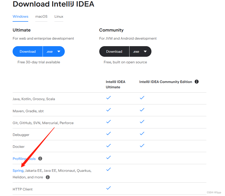
Task: Open the Spring link
Action: pos(18,171)
